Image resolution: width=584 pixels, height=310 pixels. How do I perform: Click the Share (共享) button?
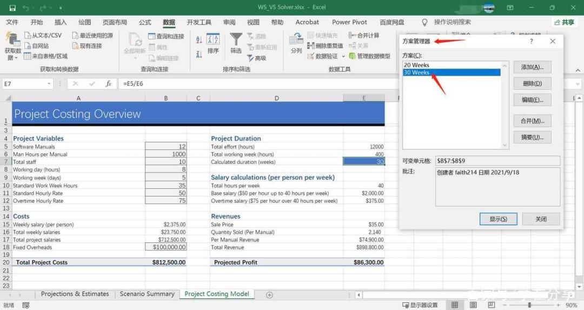tap(564, 22)
